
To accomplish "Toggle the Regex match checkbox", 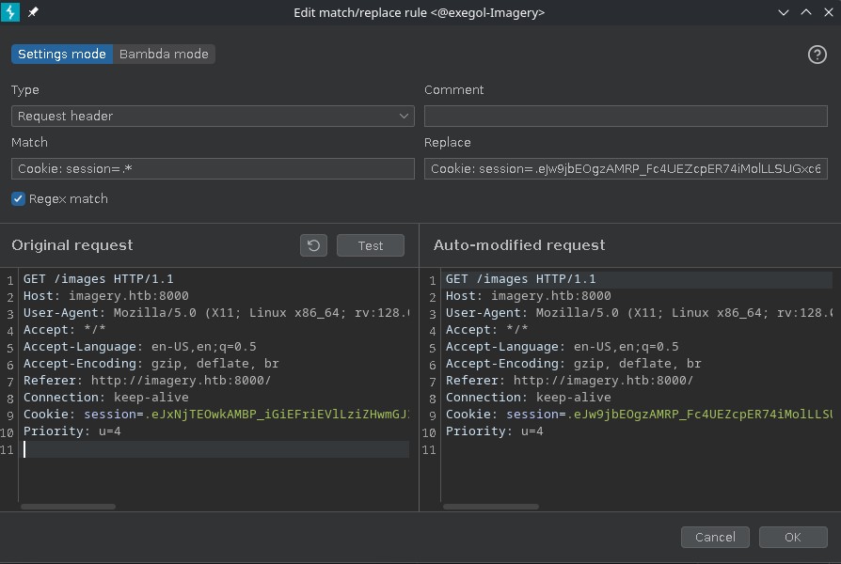I will tap(19, 199).
